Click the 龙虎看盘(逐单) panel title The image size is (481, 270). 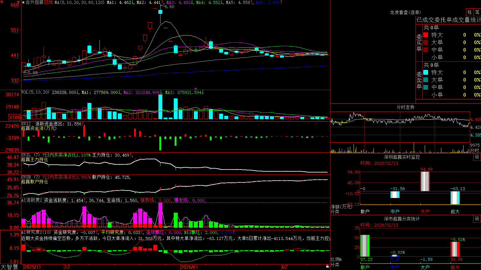pyautogui.click(x=405, y=12)
